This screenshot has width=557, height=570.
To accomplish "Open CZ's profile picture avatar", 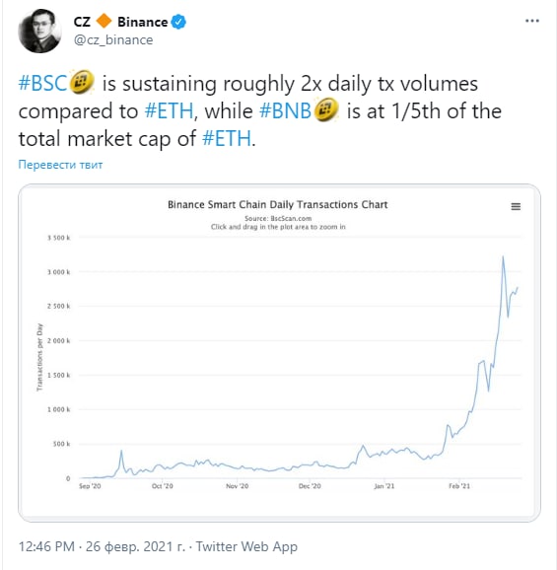I will 39,31.
